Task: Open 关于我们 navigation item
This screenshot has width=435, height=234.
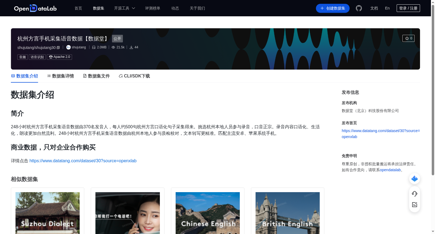Action: point(197,8)
